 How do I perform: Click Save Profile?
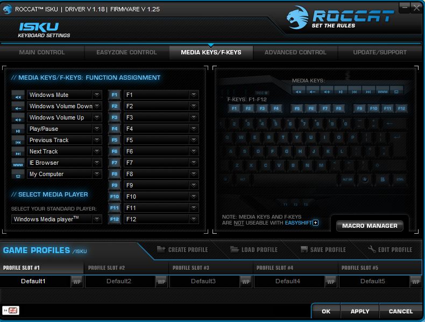click(x=323, y=249)
